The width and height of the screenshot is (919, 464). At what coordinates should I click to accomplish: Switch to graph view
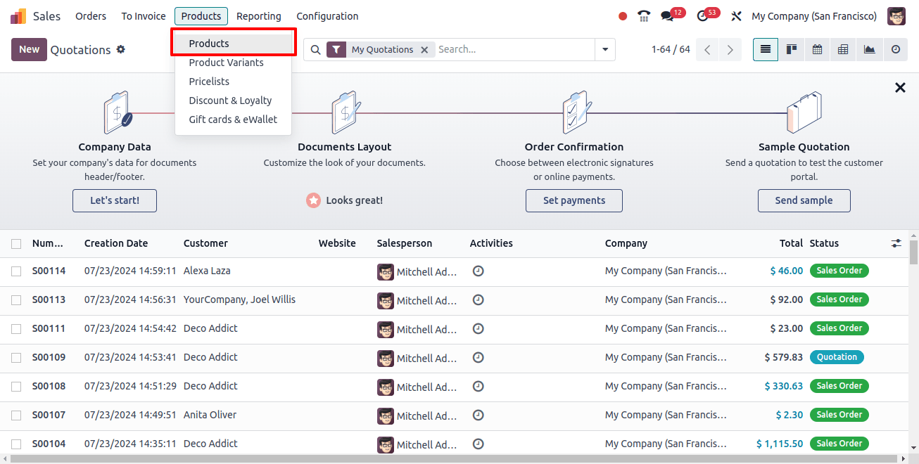pos(869,50)
